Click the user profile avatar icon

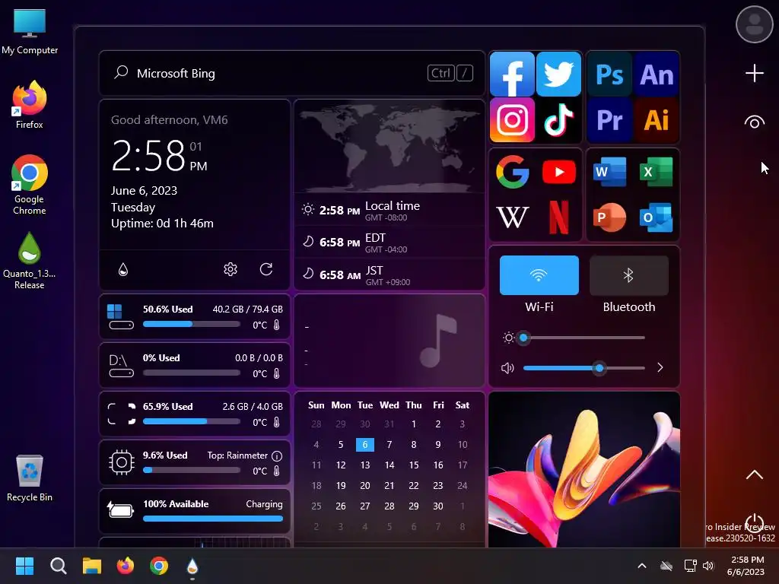point(754,24)
